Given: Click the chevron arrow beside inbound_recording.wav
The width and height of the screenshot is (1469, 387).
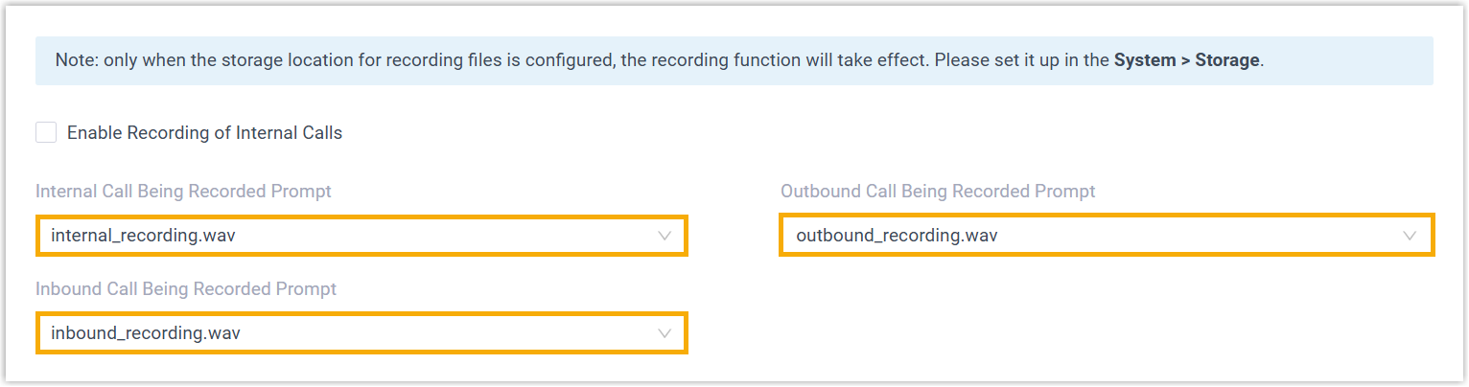Looking at the screenshot, I should [x=665, y=333].
